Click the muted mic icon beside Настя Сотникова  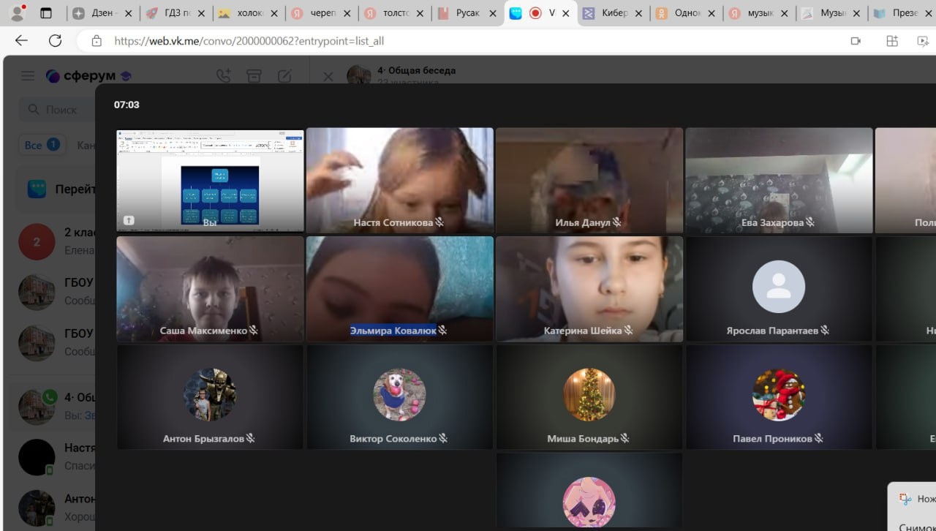click(440, 222)
